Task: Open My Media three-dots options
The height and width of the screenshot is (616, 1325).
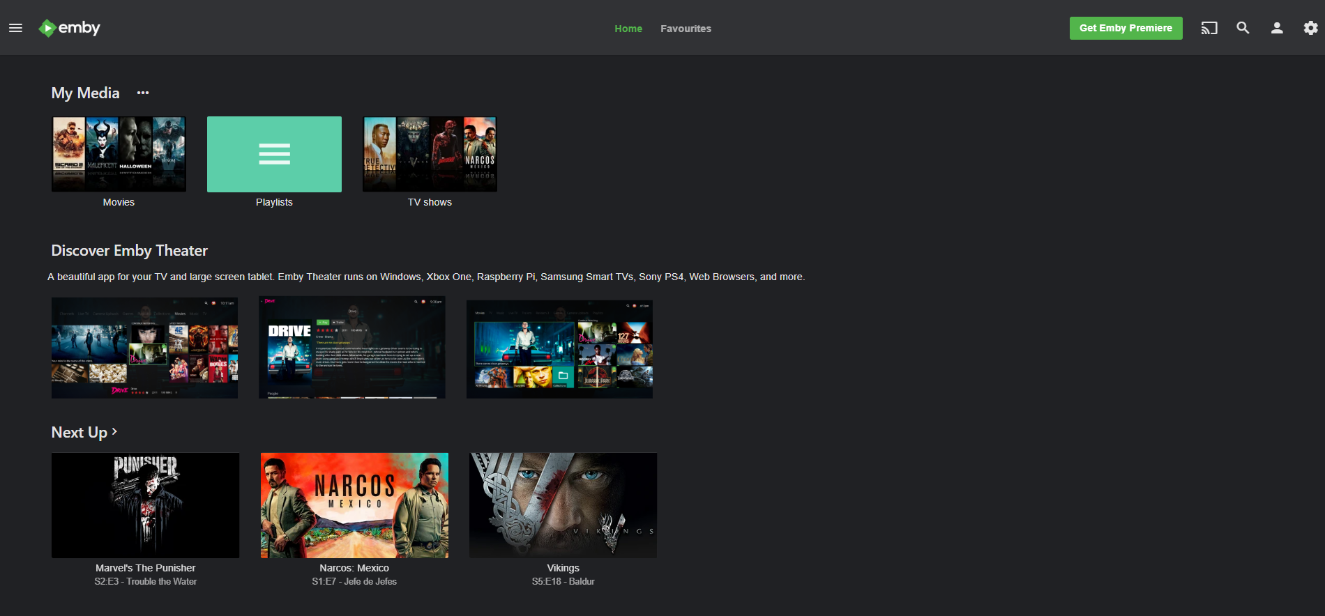Action: point(143,93)
